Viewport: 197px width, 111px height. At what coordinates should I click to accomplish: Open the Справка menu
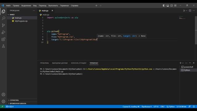(x=74, y=6)
